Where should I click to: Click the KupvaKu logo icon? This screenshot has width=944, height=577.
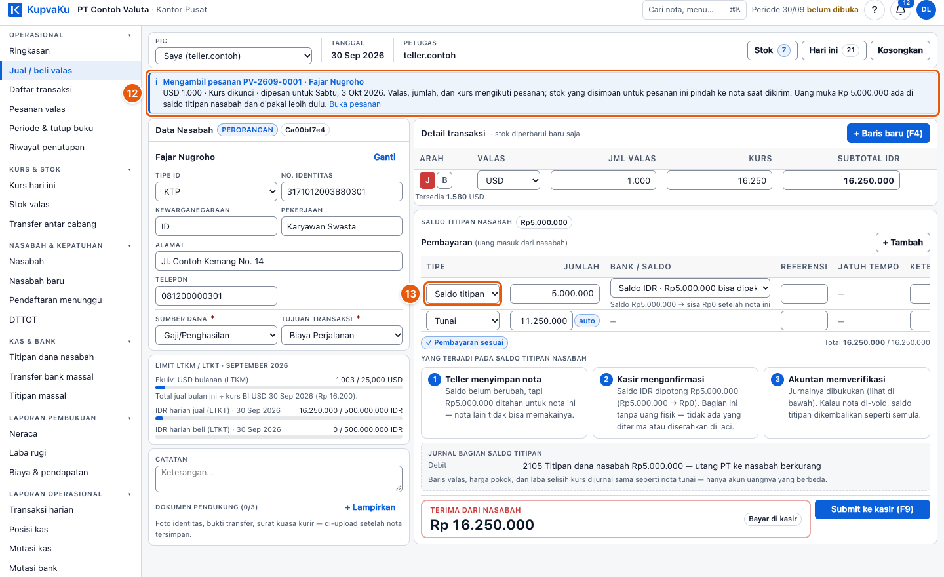pyautogui.click(x=15, y=10)
